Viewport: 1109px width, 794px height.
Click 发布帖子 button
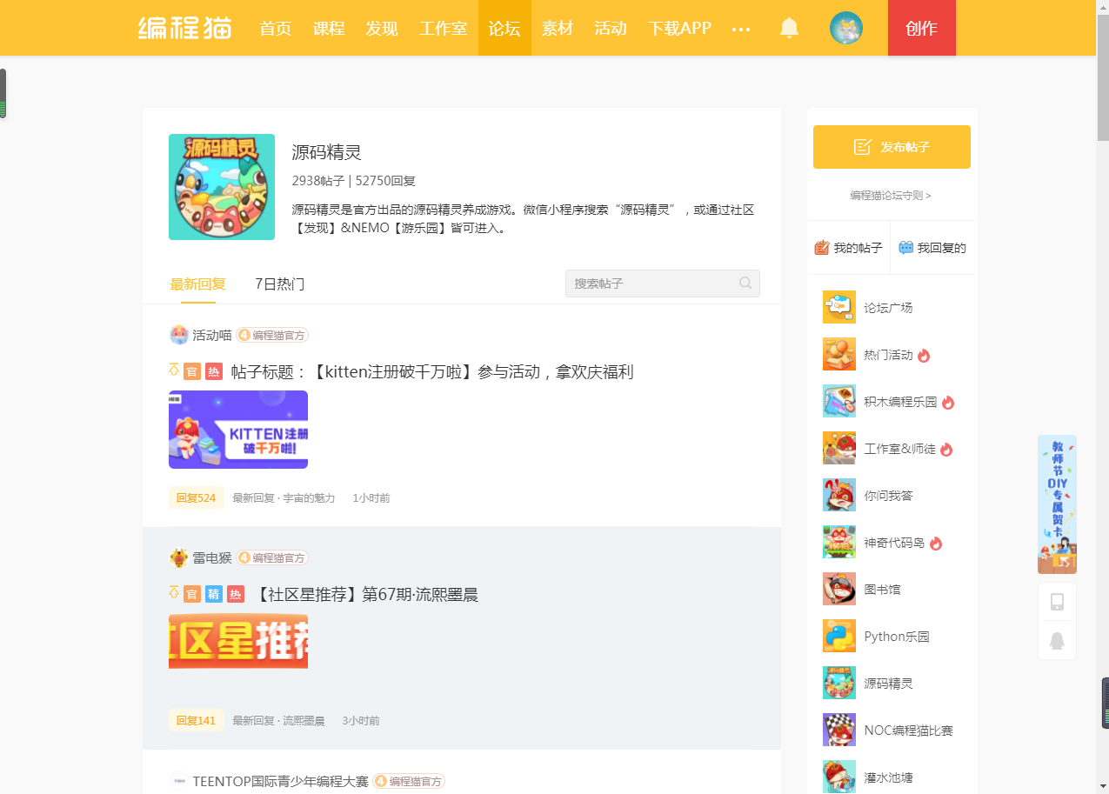892,147
